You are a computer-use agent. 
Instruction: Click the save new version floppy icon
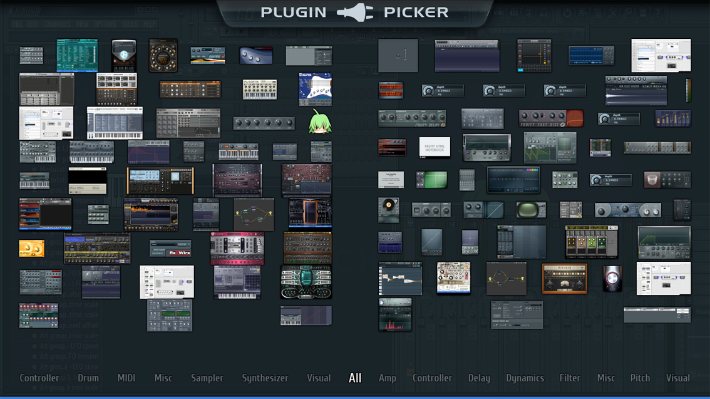581,13
